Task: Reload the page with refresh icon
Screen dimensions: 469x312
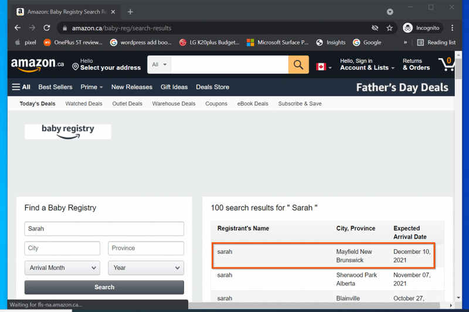Action: [x=47, y=28]
